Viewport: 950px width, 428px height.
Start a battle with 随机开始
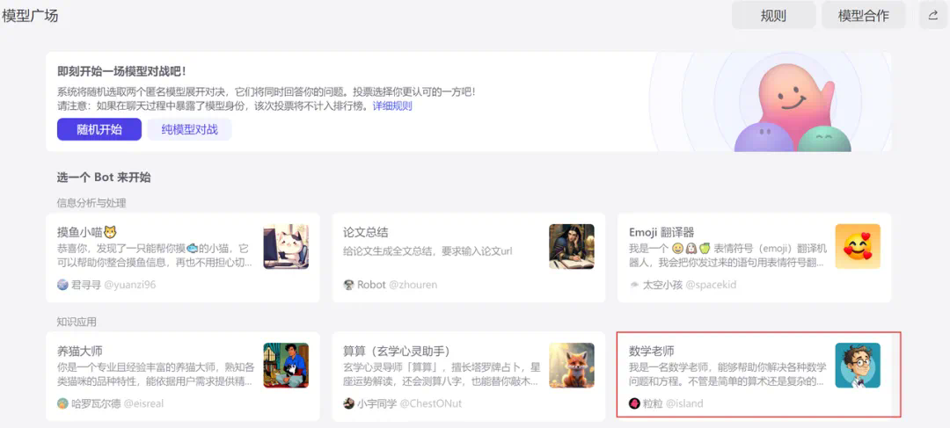click(x=99, y=129)
